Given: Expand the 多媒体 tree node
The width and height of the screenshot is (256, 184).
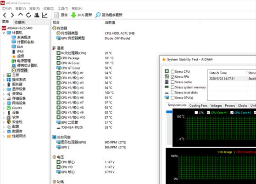Looking at the screenshot, I should (4, 94).
